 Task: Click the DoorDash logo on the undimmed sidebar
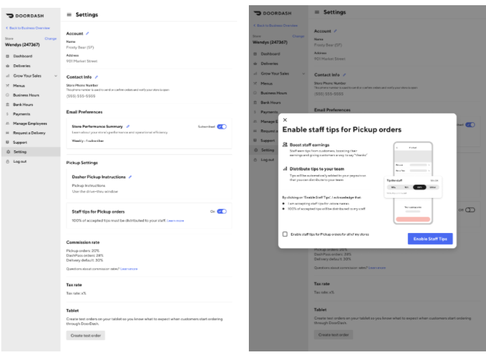click(x=25, y=14)
